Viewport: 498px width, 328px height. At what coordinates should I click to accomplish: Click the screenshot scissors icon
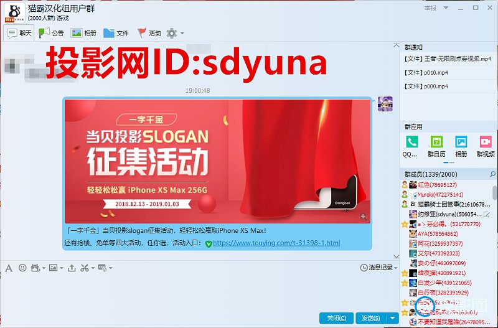tap(84, 268)
